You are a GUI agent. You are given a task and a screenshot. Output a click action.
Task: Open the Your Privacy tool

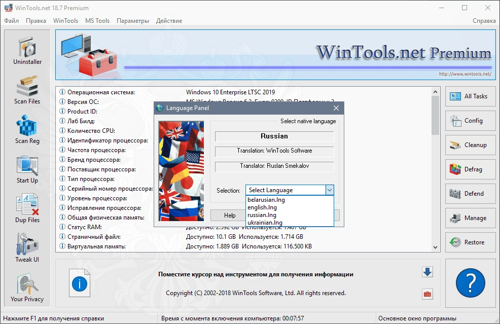[x=27, y=287]
